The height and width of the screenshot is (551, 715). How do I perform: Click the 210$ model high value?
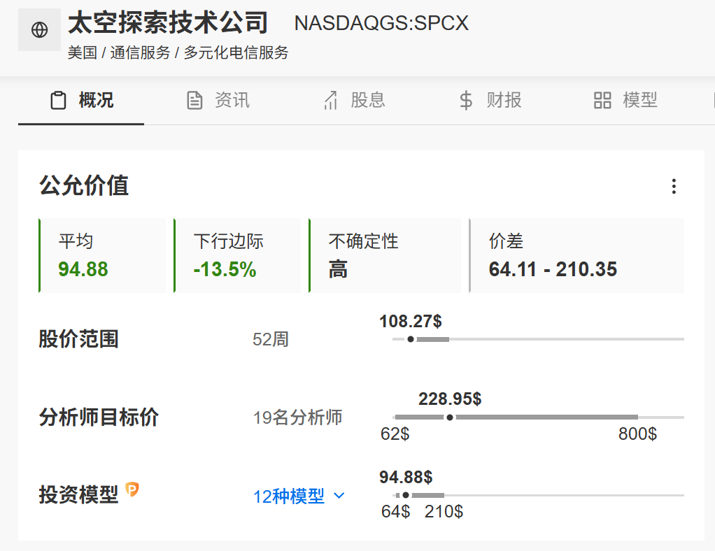(x=444, y=511)
